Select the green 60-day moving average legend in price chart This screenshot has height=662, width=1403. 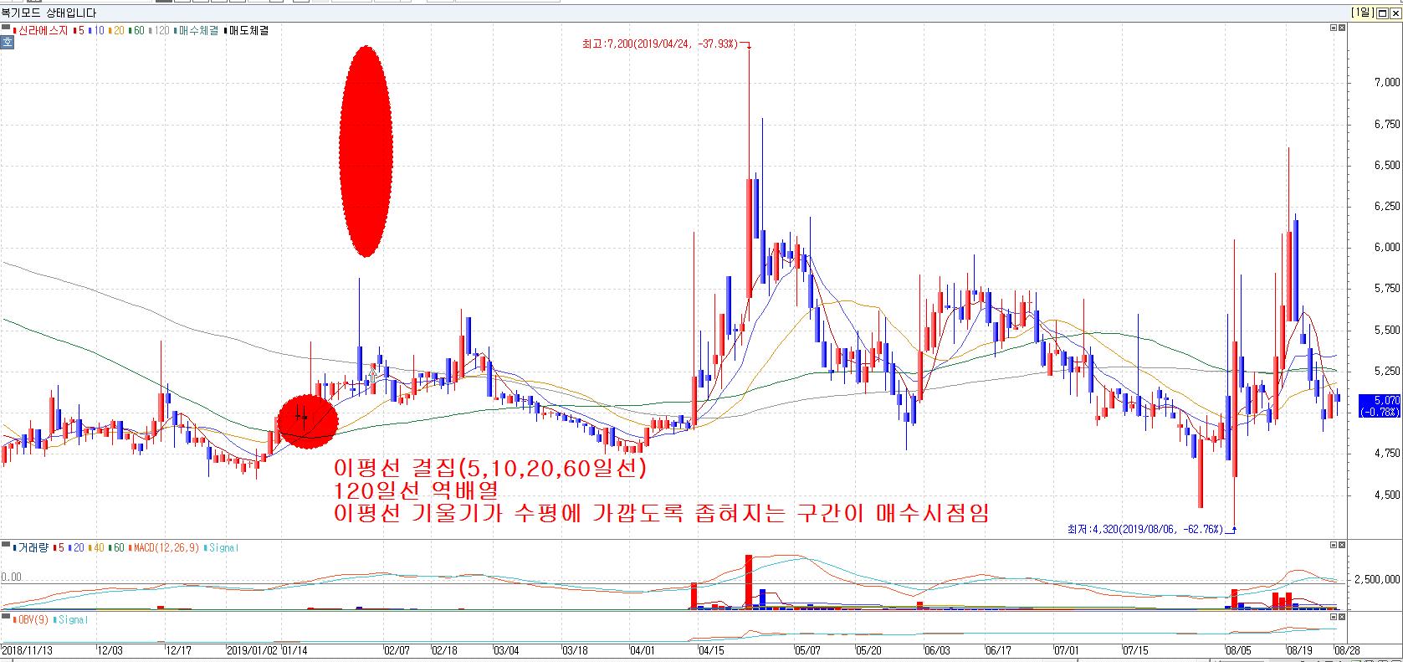[136, 30]
